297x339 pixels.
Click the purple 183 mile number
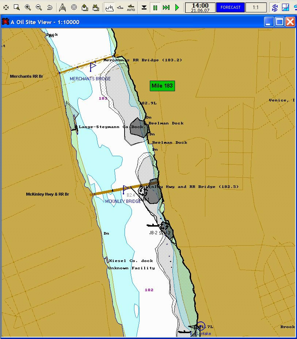coord(103,99)
